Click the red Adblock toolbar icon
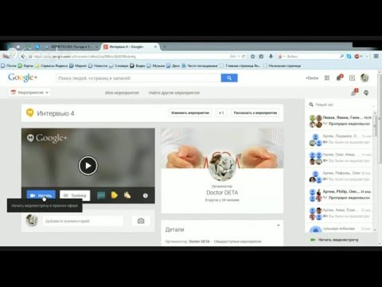The width and height of the screenshot is (382, 287). pos(357,57)
